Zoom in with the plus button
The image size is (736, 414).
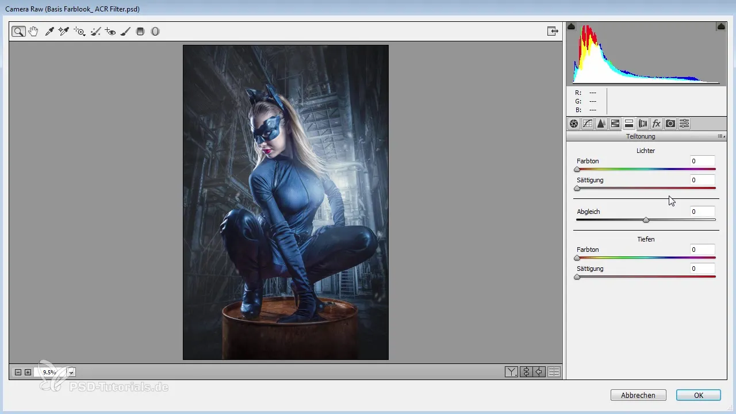tap(28, 372)
